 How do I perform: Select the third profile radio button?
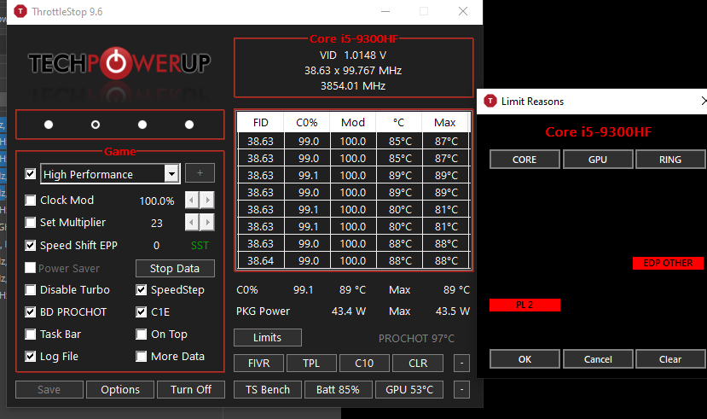142,125
